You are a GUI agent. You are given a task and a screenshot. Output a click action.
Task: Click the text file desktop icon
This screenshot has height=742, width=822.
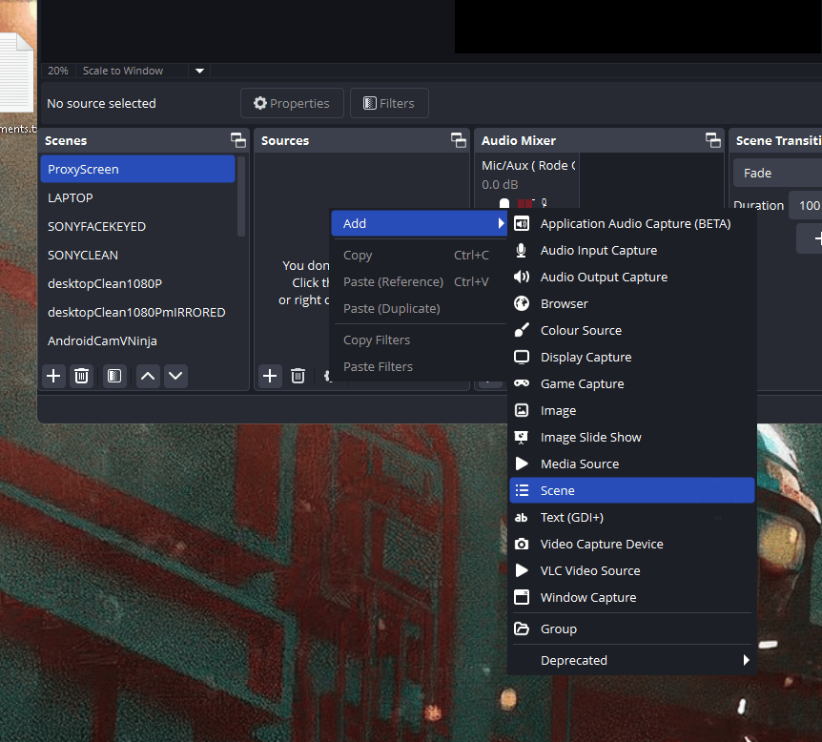coord(17,73)
